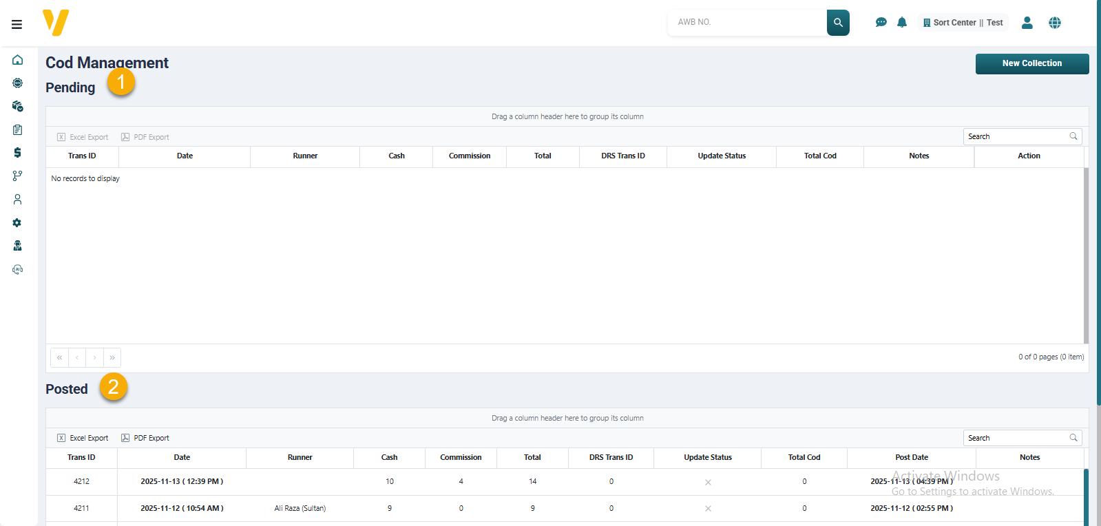Click the New Collection button
This screenshot has width=1101, height=526.
[1031, 63]
